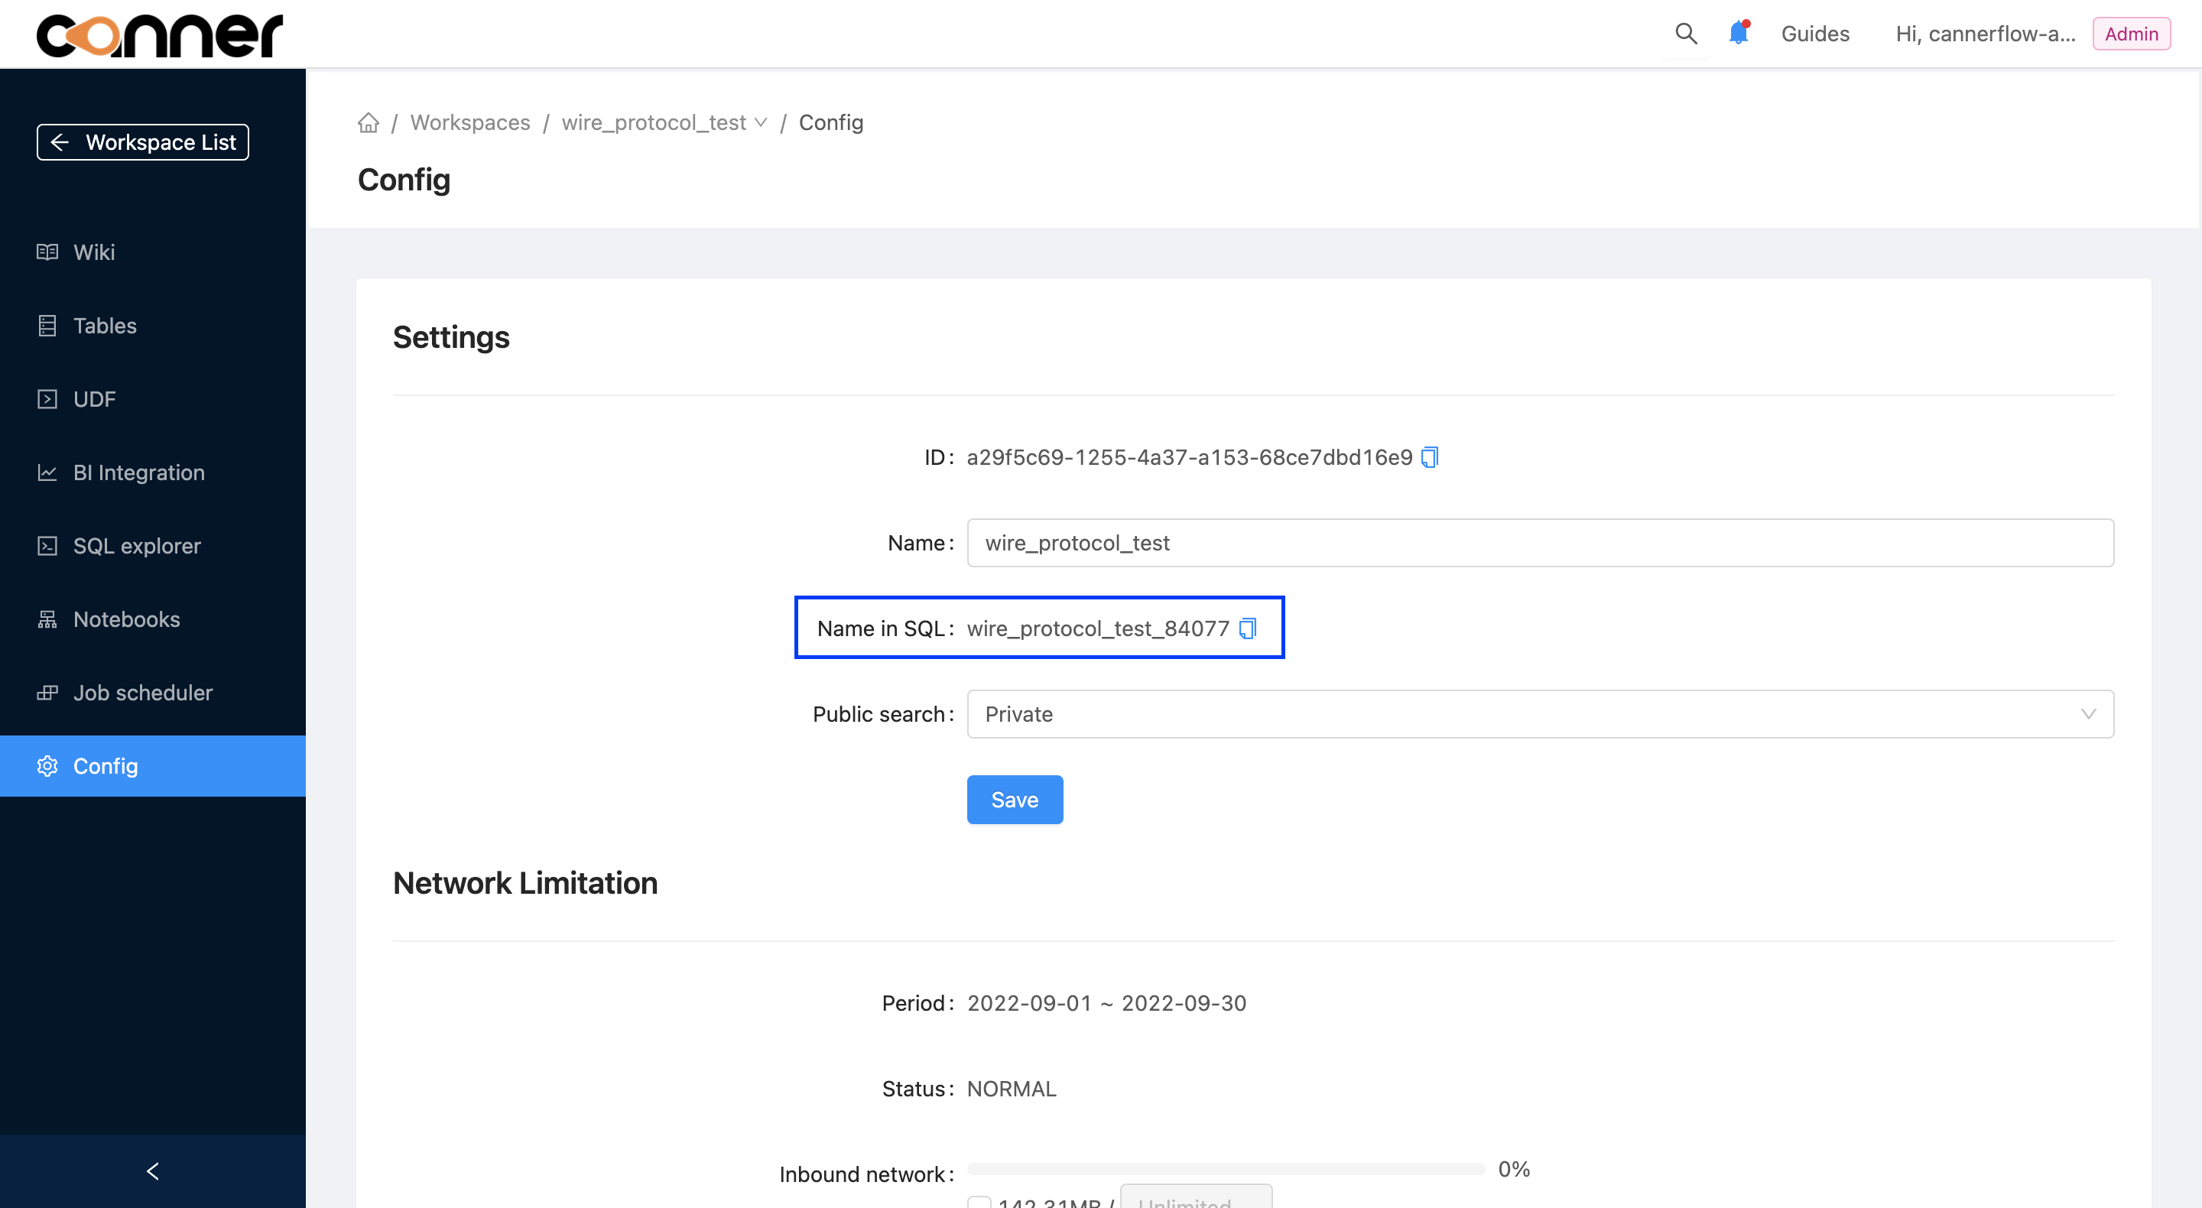Click the Workspaces breadcrumb link
This screenshot has width=2202, height=1208.
coord(470,122)
